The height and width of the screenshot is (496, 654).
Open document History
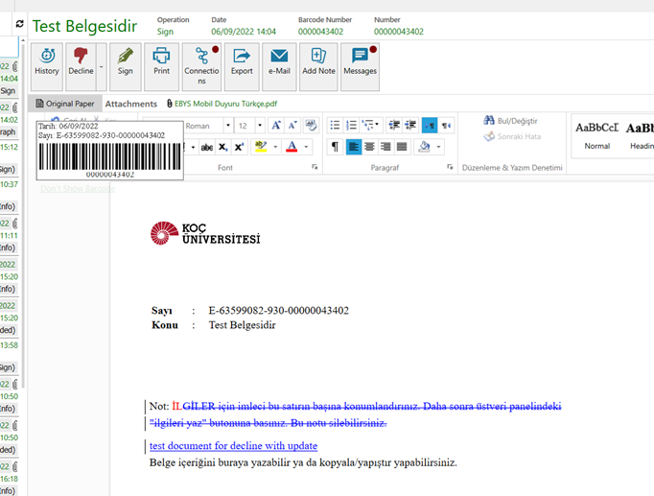(x=47, y=63)
